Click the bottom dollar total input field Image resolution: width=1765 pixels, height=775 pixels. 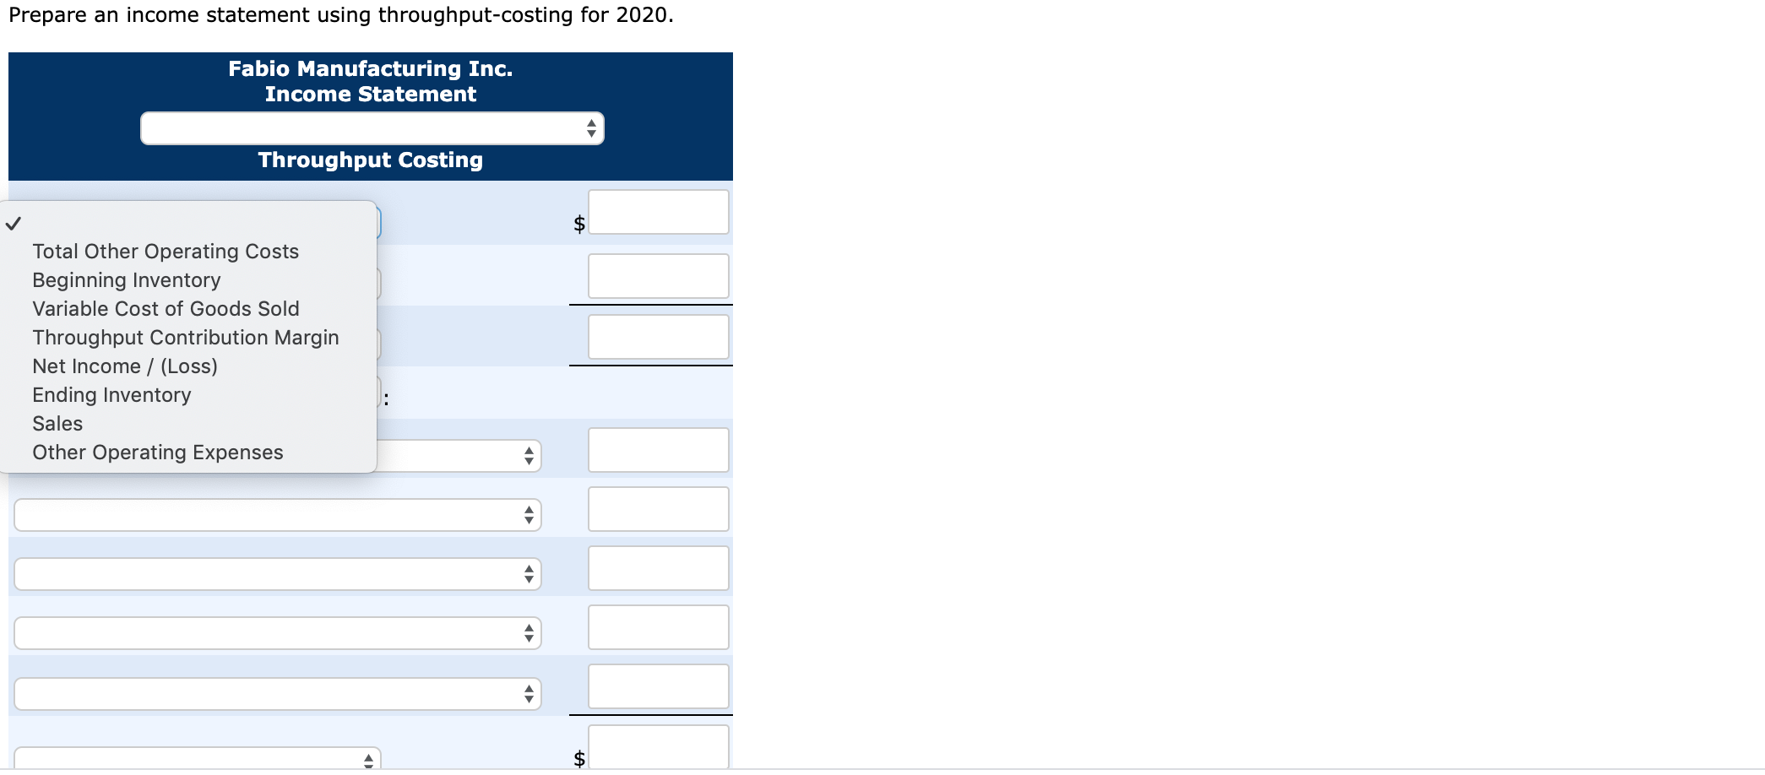658,745
